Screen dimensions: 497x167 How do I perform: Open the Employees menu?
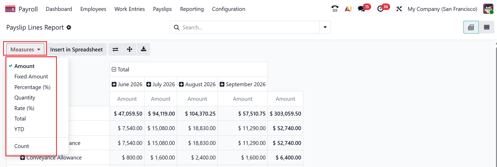[93, 9]
